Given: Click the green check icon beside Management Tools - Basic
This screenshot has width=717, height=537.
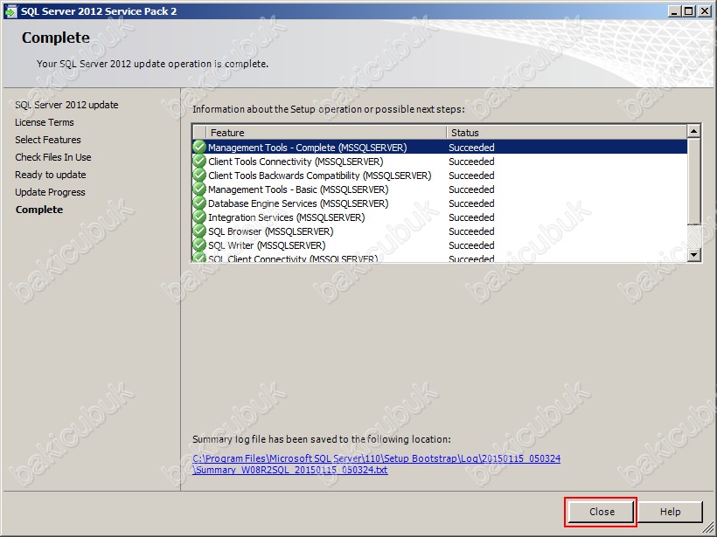Looking at the screenshot, I should pos(199,189).
